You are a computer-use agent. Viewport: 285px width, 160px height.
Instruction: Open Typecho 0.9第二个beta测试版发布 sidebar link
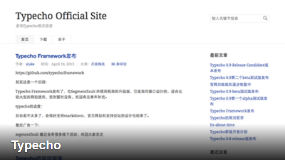coord(239,77)
